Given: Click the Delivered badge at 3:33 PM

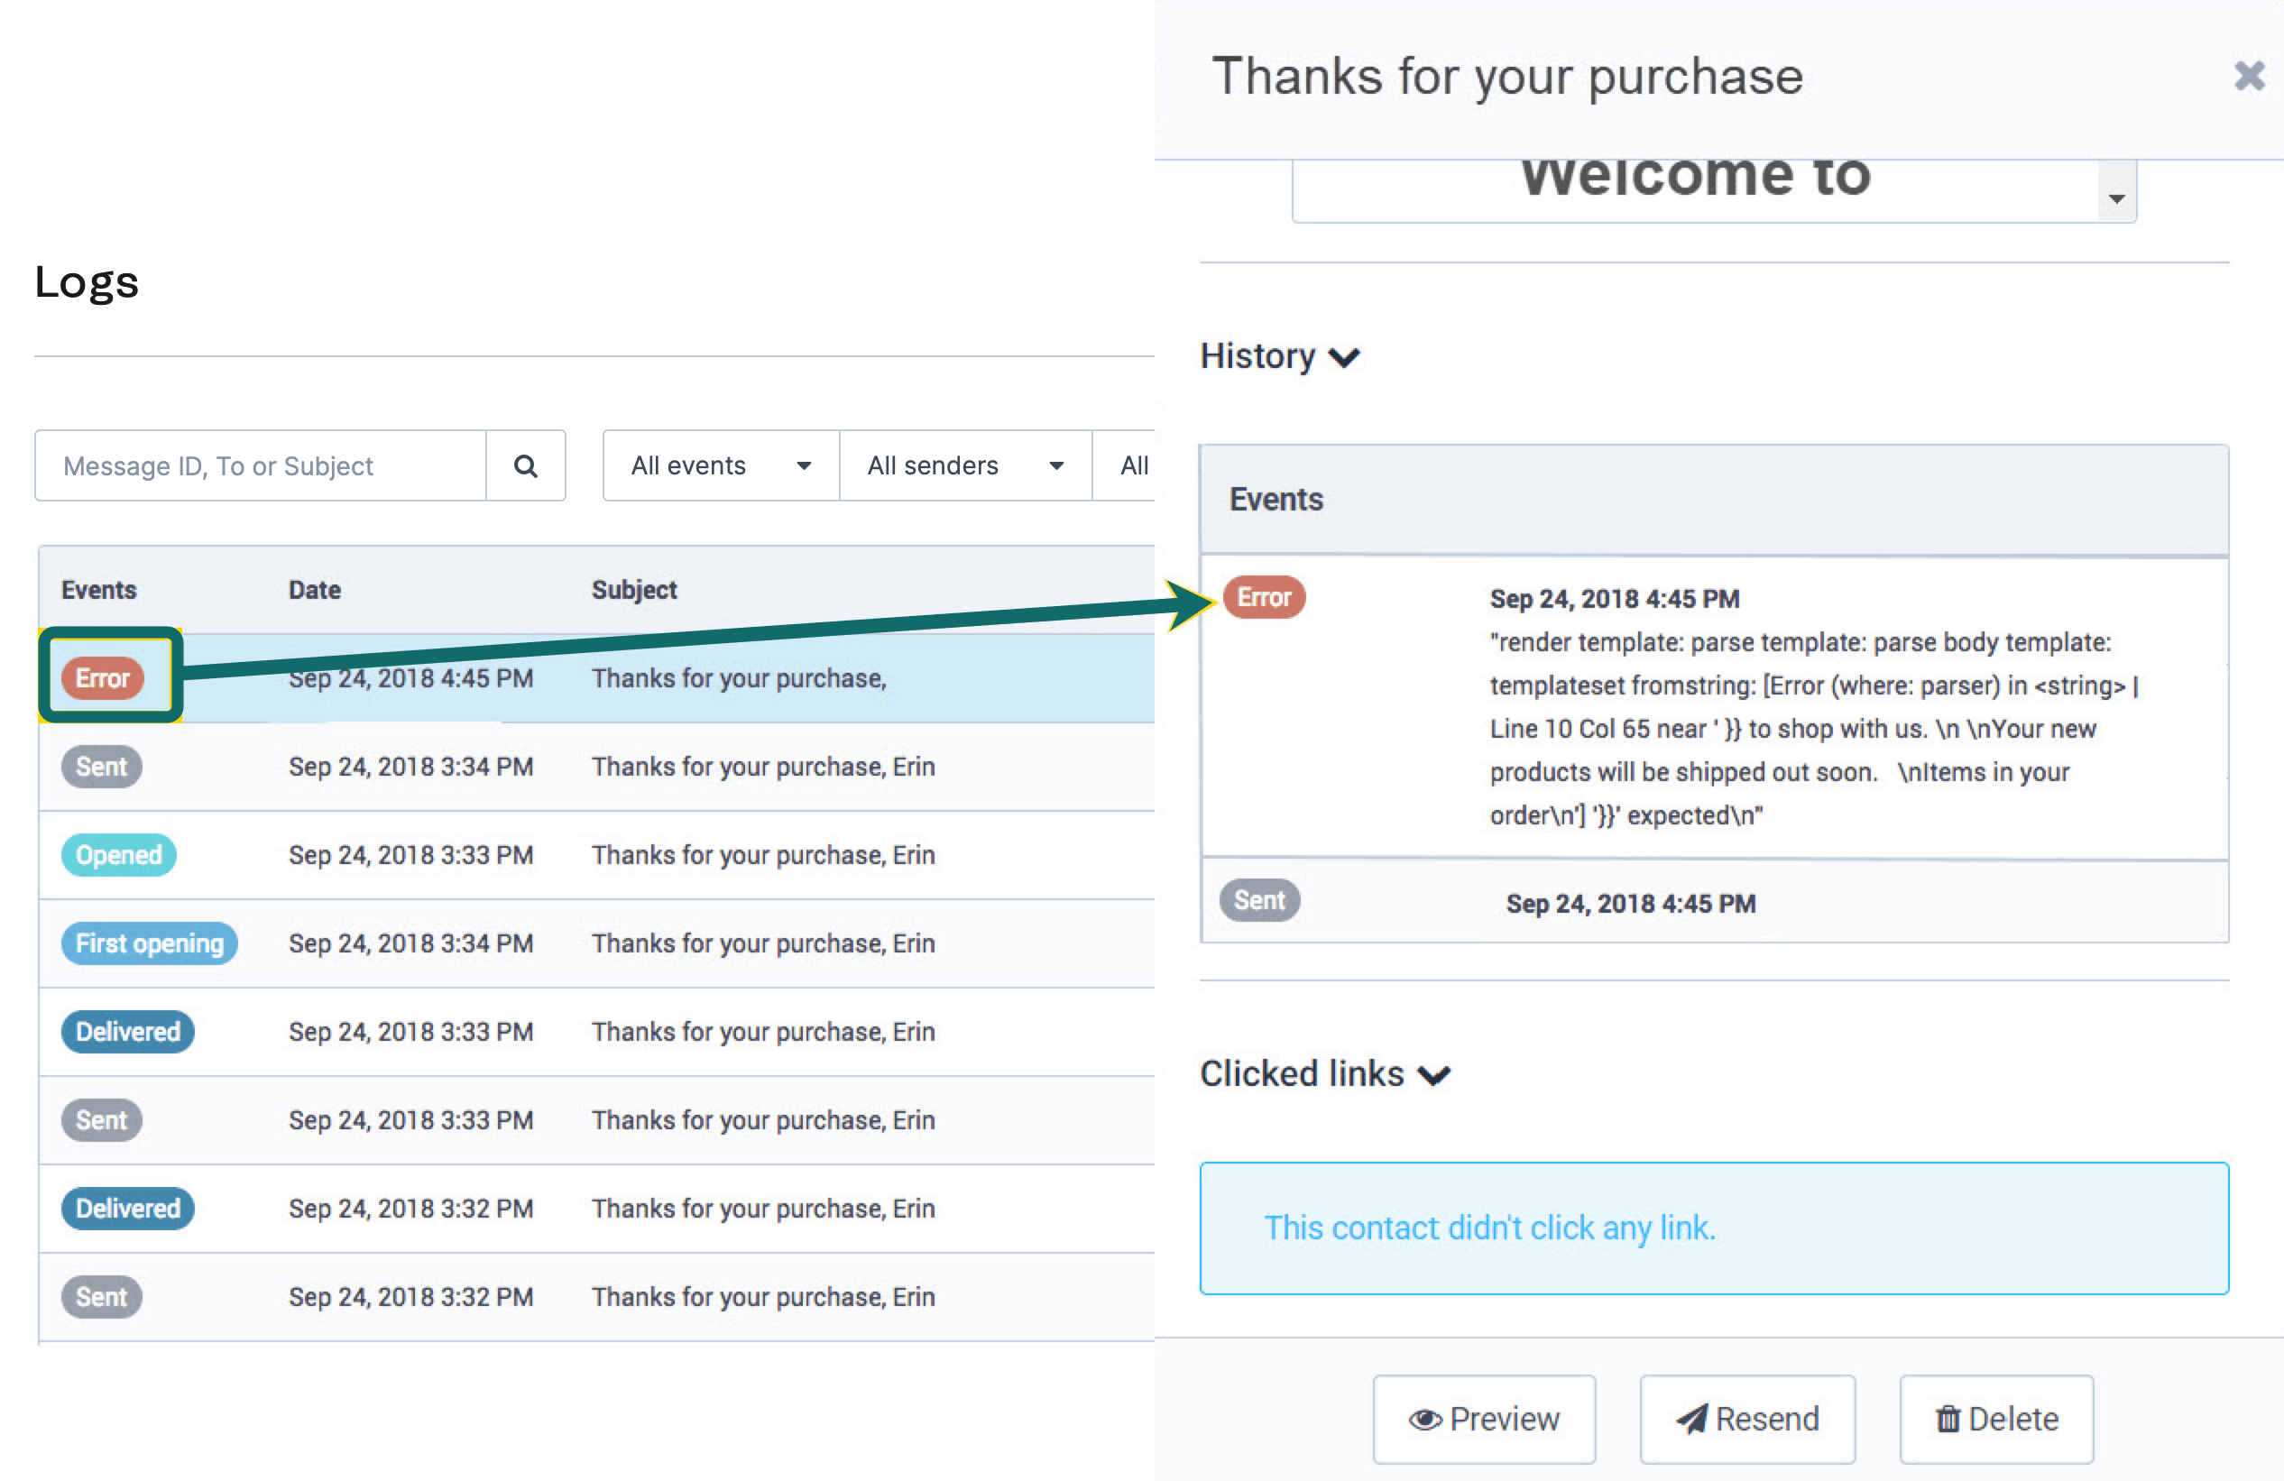Looking at the screenshot, I should [127, 1031].
